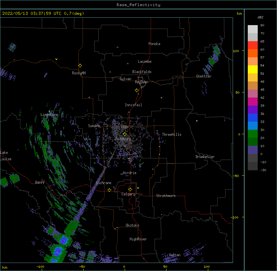Image resolution: width=277 pixels, height=271 pixels.
Task: Click the yellow 54 dBZ legend swatch
Action: 253,69
